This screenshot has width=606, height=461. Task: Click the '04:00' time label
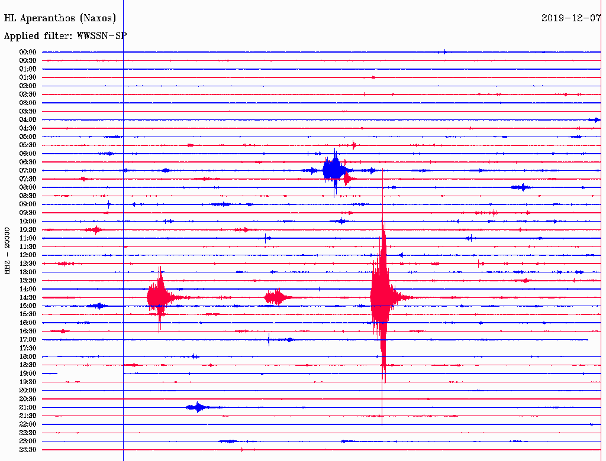pos(28,120)
